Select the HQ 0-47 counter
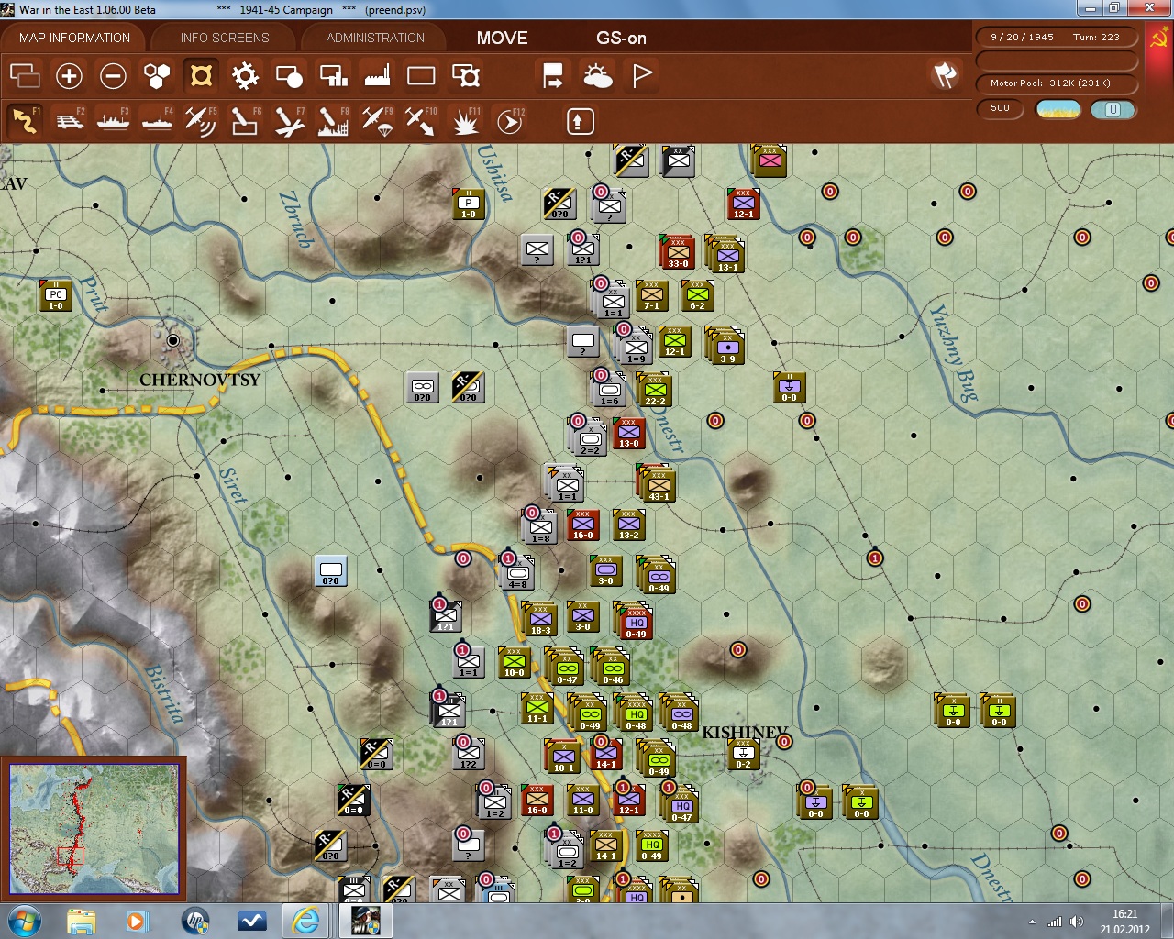 tap(681, 804)
